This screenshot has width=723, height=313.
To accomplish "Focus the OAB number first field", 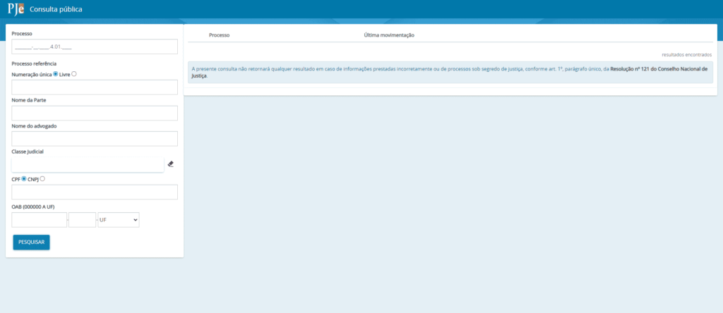I will pyautogui.click(x=39, y=220).
